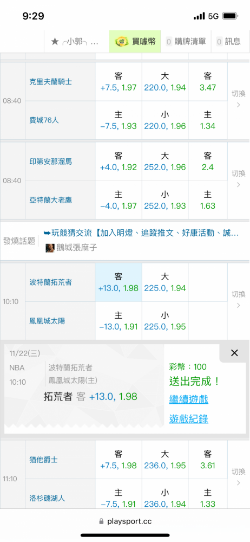250x542 pixels.
Task: Expand 切換 for Cavaliers vs 76ers
Action: [238, 99]
